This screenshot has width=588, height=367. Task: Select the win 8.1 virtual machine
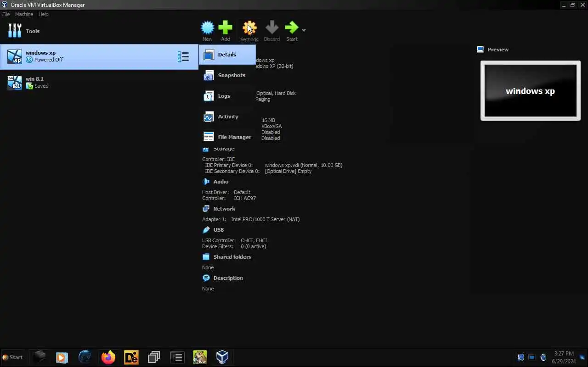(x=99, y=83)
